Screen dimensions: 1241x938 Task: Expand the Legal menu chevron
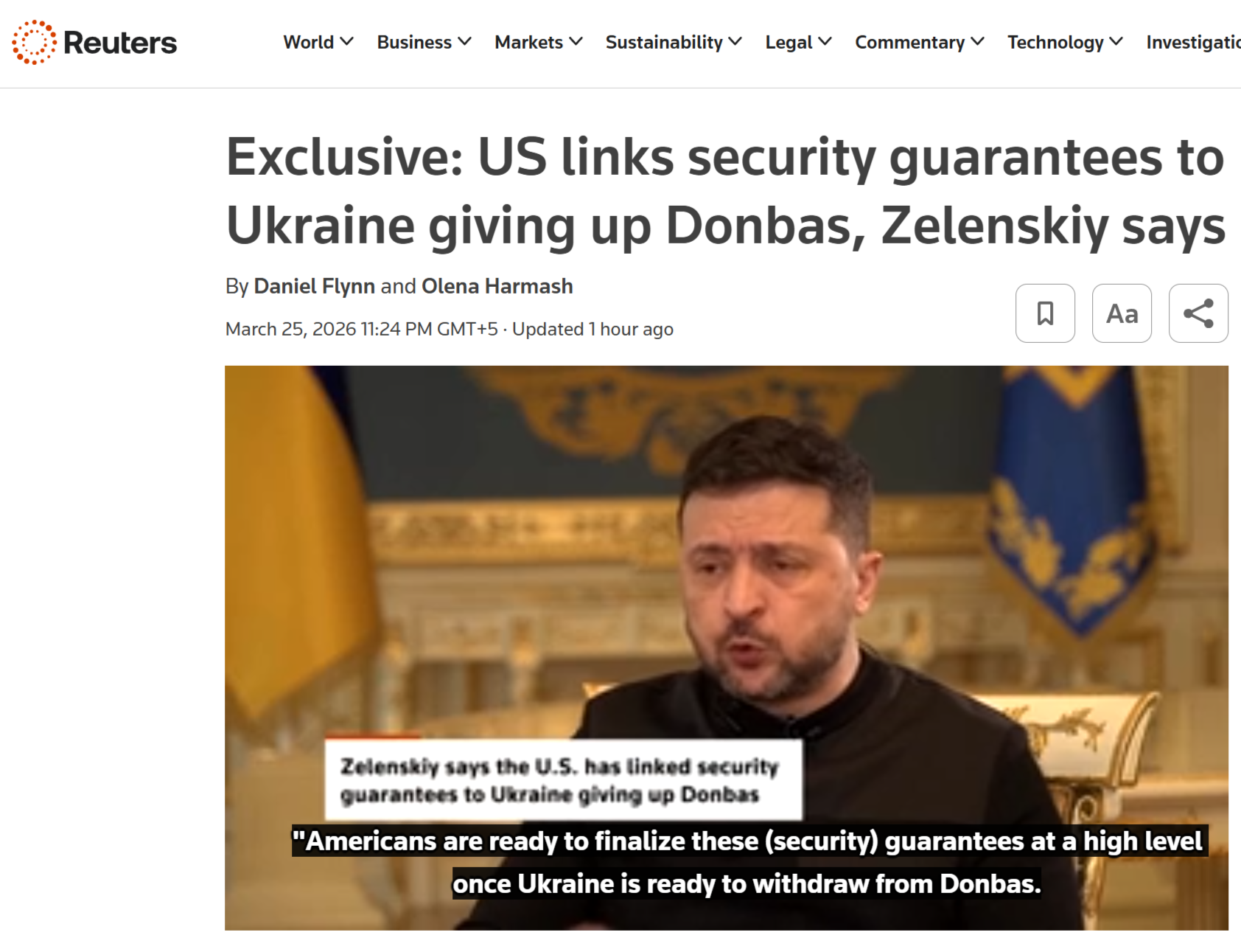pyautogui.click(x=825, y=42)
